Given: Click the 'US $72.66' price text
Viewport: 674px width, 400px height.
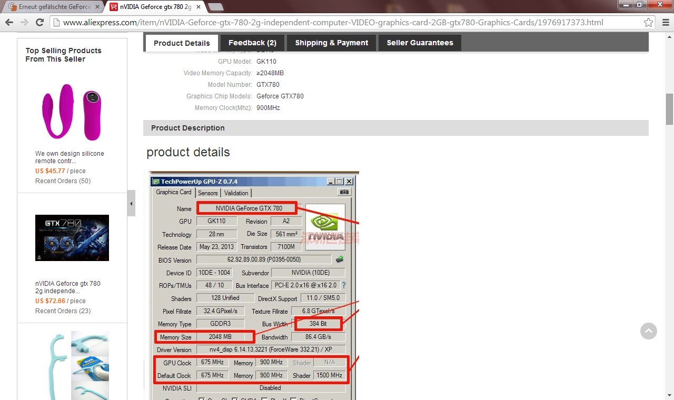Looking at the screenshot, I should pyautogui.click(x=50, y=301).
